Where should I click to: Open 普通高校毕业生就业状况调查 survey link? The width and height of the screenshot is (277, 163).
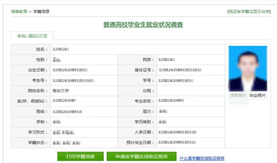[x=143, y=24]
